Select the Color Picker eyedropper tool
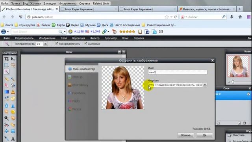Screen dimensions: 252x142 [x=6, y=138]
